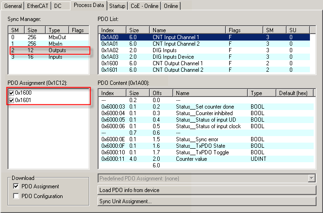Click the Offs column header in PDO Content
The height and width of the screenshot is (213, 323).
(161, 93)
